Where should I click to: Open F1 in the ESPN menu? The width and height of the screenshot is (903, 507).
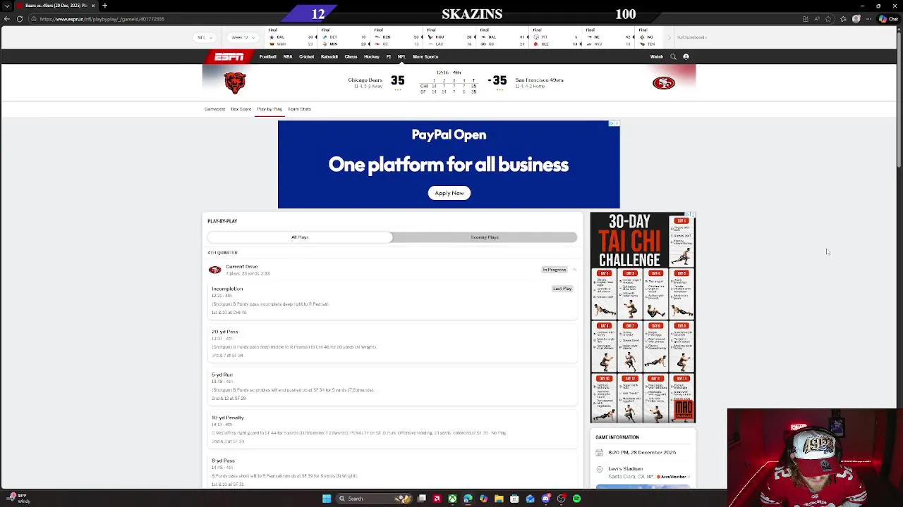coord(389,56)
